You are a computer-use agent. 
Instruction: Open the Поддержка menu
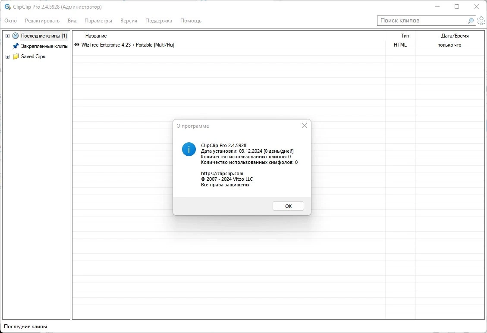tap(158, 21)
